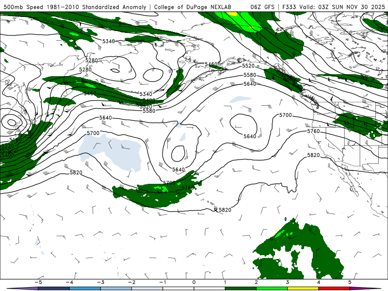The width and height of the screenshot is (388, 291).
Task: Click the '5160' height contour label
Action: click(16, 140)
